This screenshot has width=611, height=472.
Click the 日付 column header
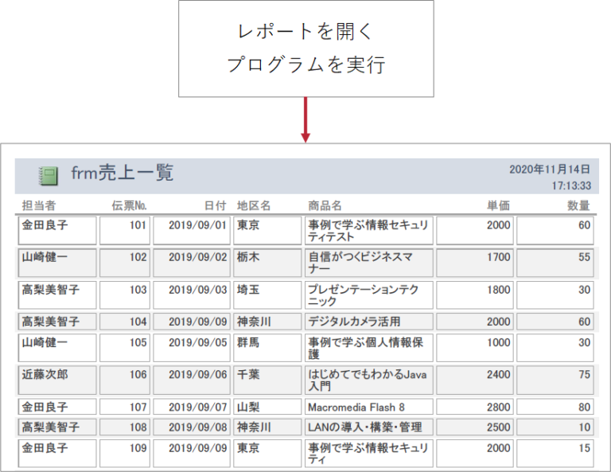216,205
